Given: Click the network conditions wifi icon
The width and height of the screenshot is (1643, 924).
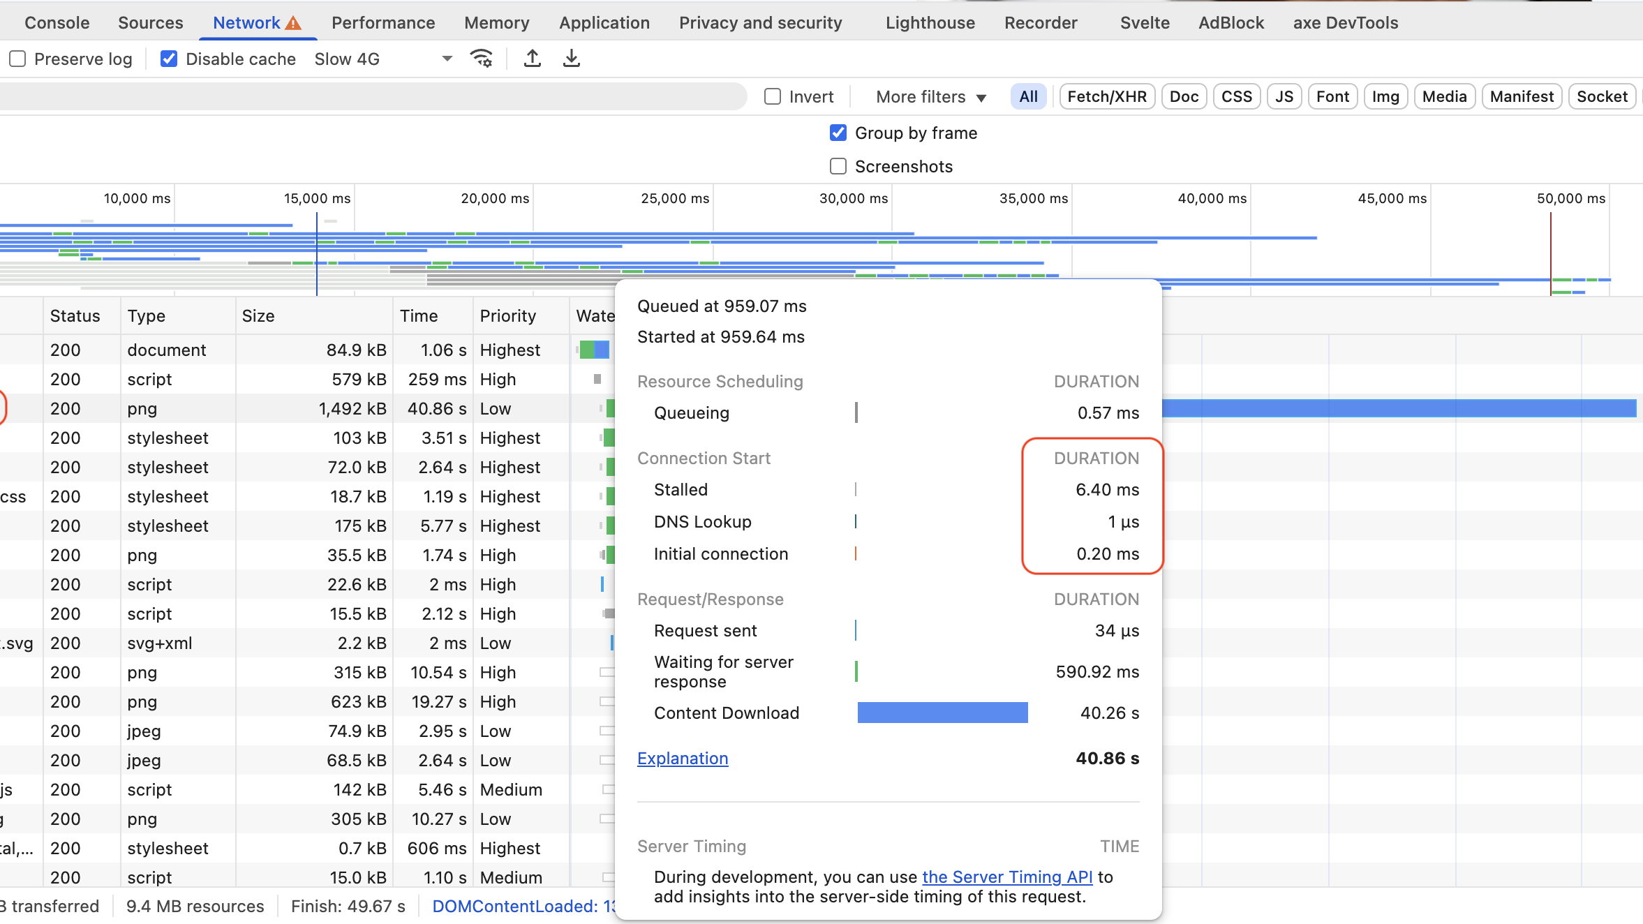Looking at the screenshot, I should pos(482,59).
